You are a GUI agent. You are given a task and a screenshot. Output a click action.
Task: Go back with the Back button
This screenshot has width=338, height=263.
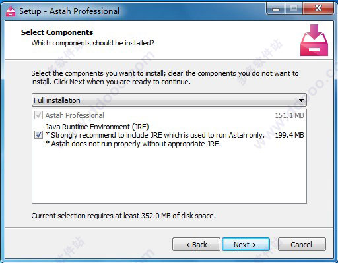click(x=196, y=245)
